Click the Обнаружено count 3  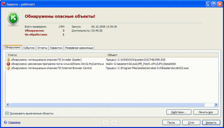tap(64, 31)
